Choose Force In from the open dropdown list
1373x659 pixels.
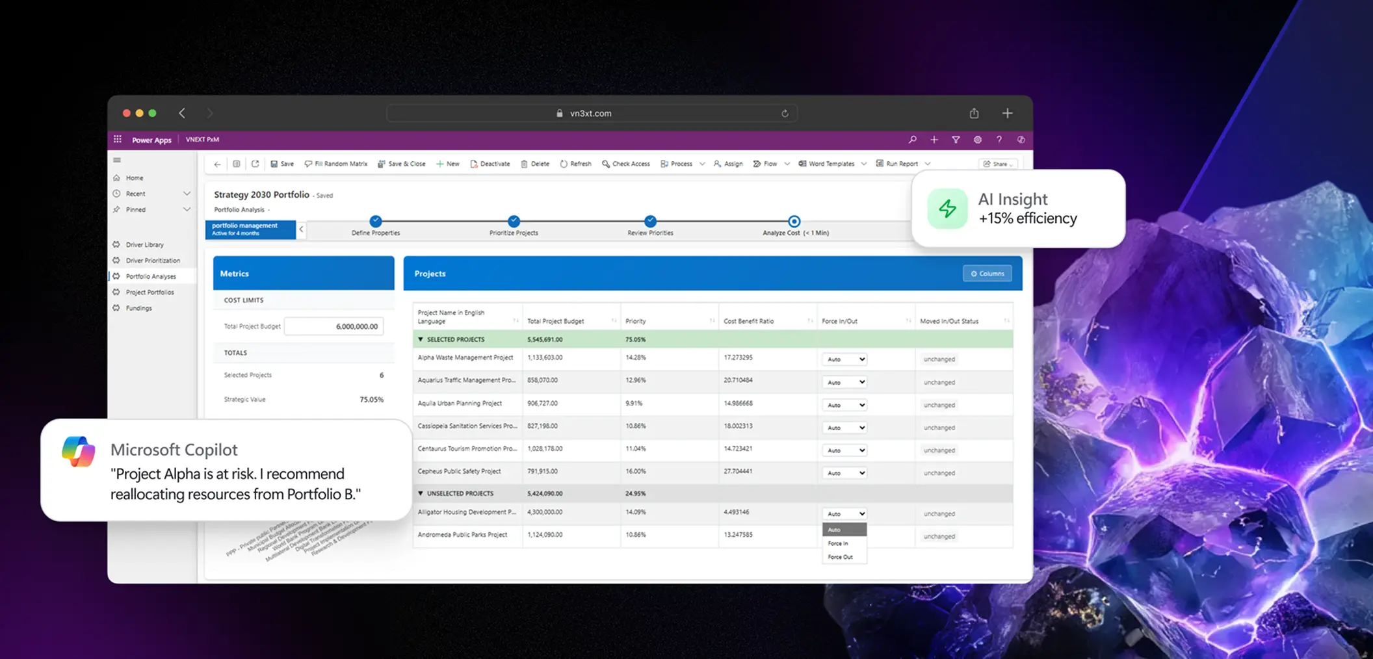tap(839, 543)
